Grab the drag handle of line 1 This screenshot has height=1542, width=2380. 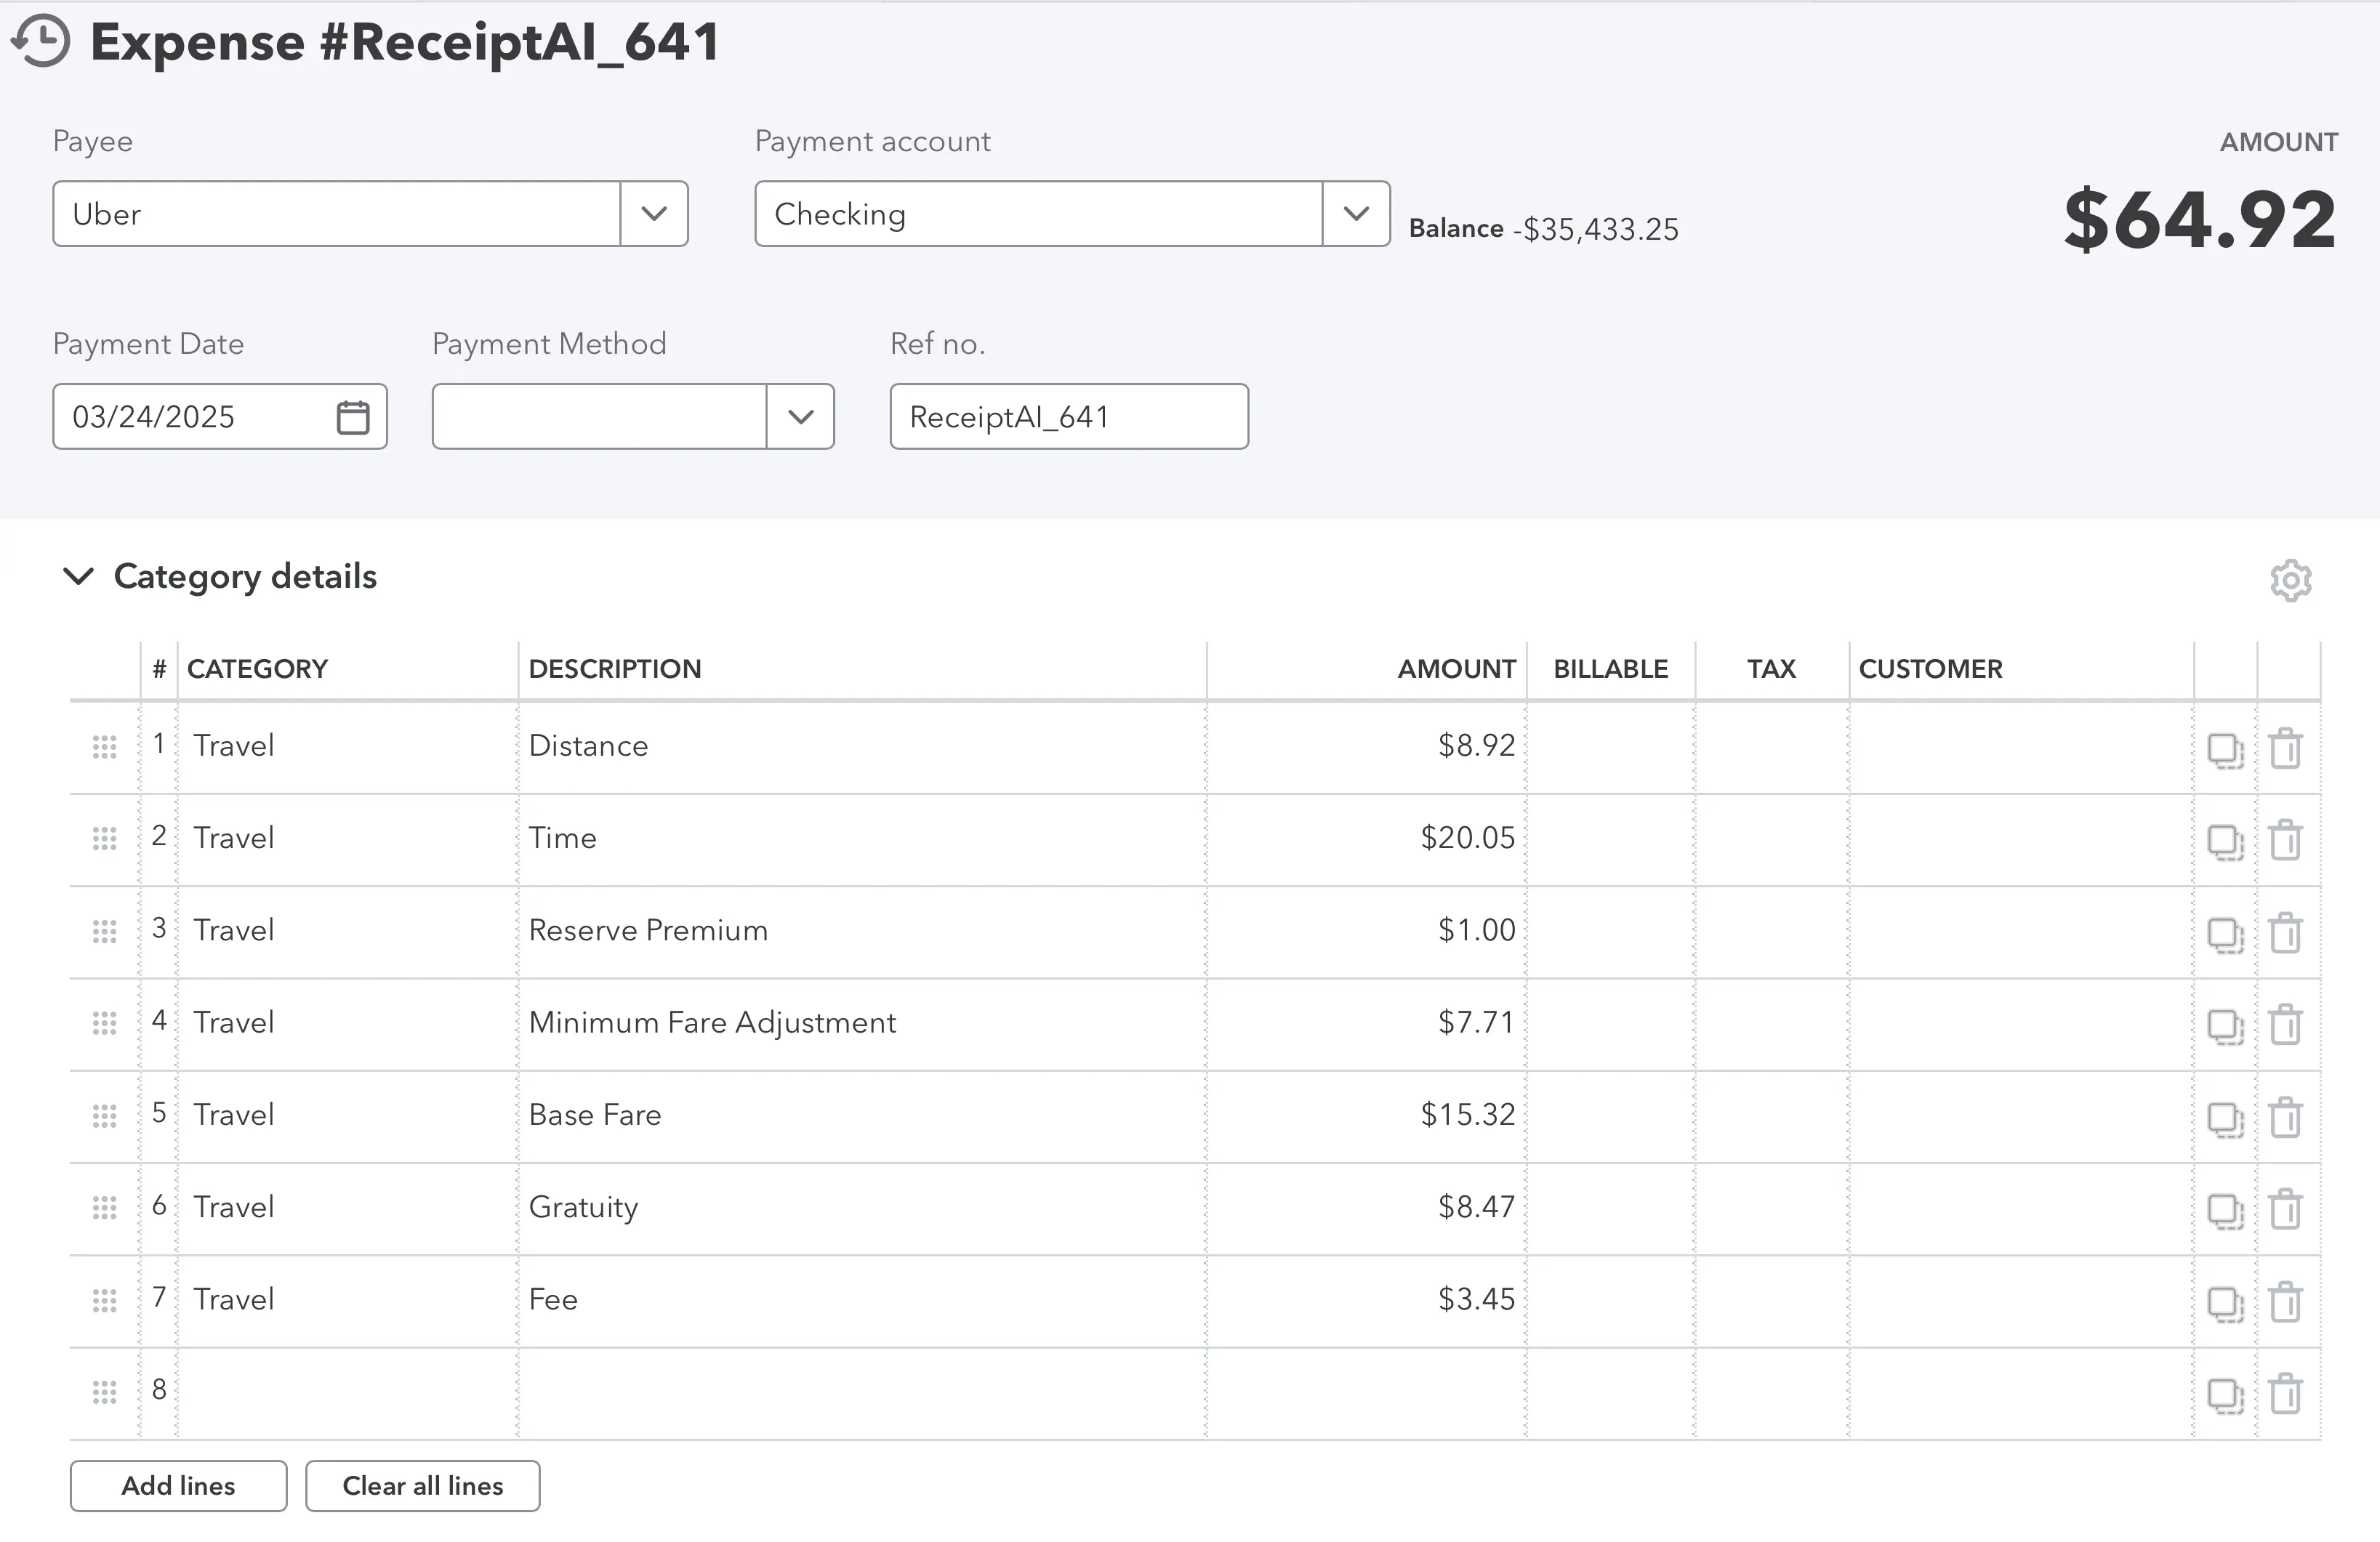tap(104, 746)
